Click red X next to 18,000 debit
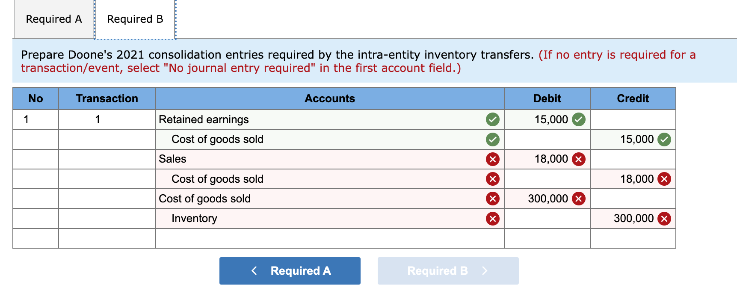The image size is (737, 285). 578,159
